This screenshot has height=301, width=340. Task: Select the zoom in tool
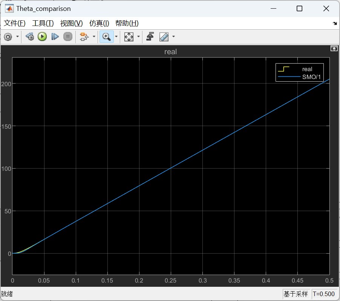click(x=106, y=37)
